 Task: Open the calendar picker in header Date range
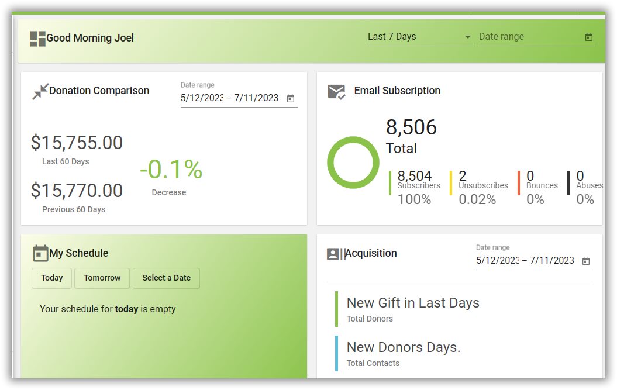point(589,37)
